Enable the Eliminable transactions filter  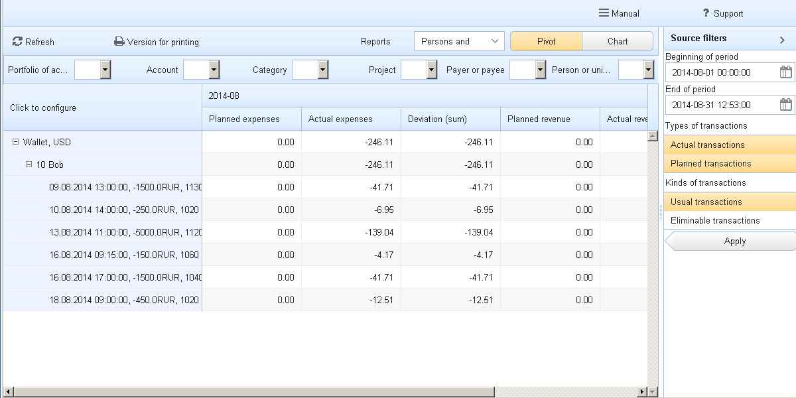pos(730,220)
